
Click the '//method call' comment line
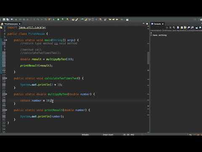click(x=31, y=50)
